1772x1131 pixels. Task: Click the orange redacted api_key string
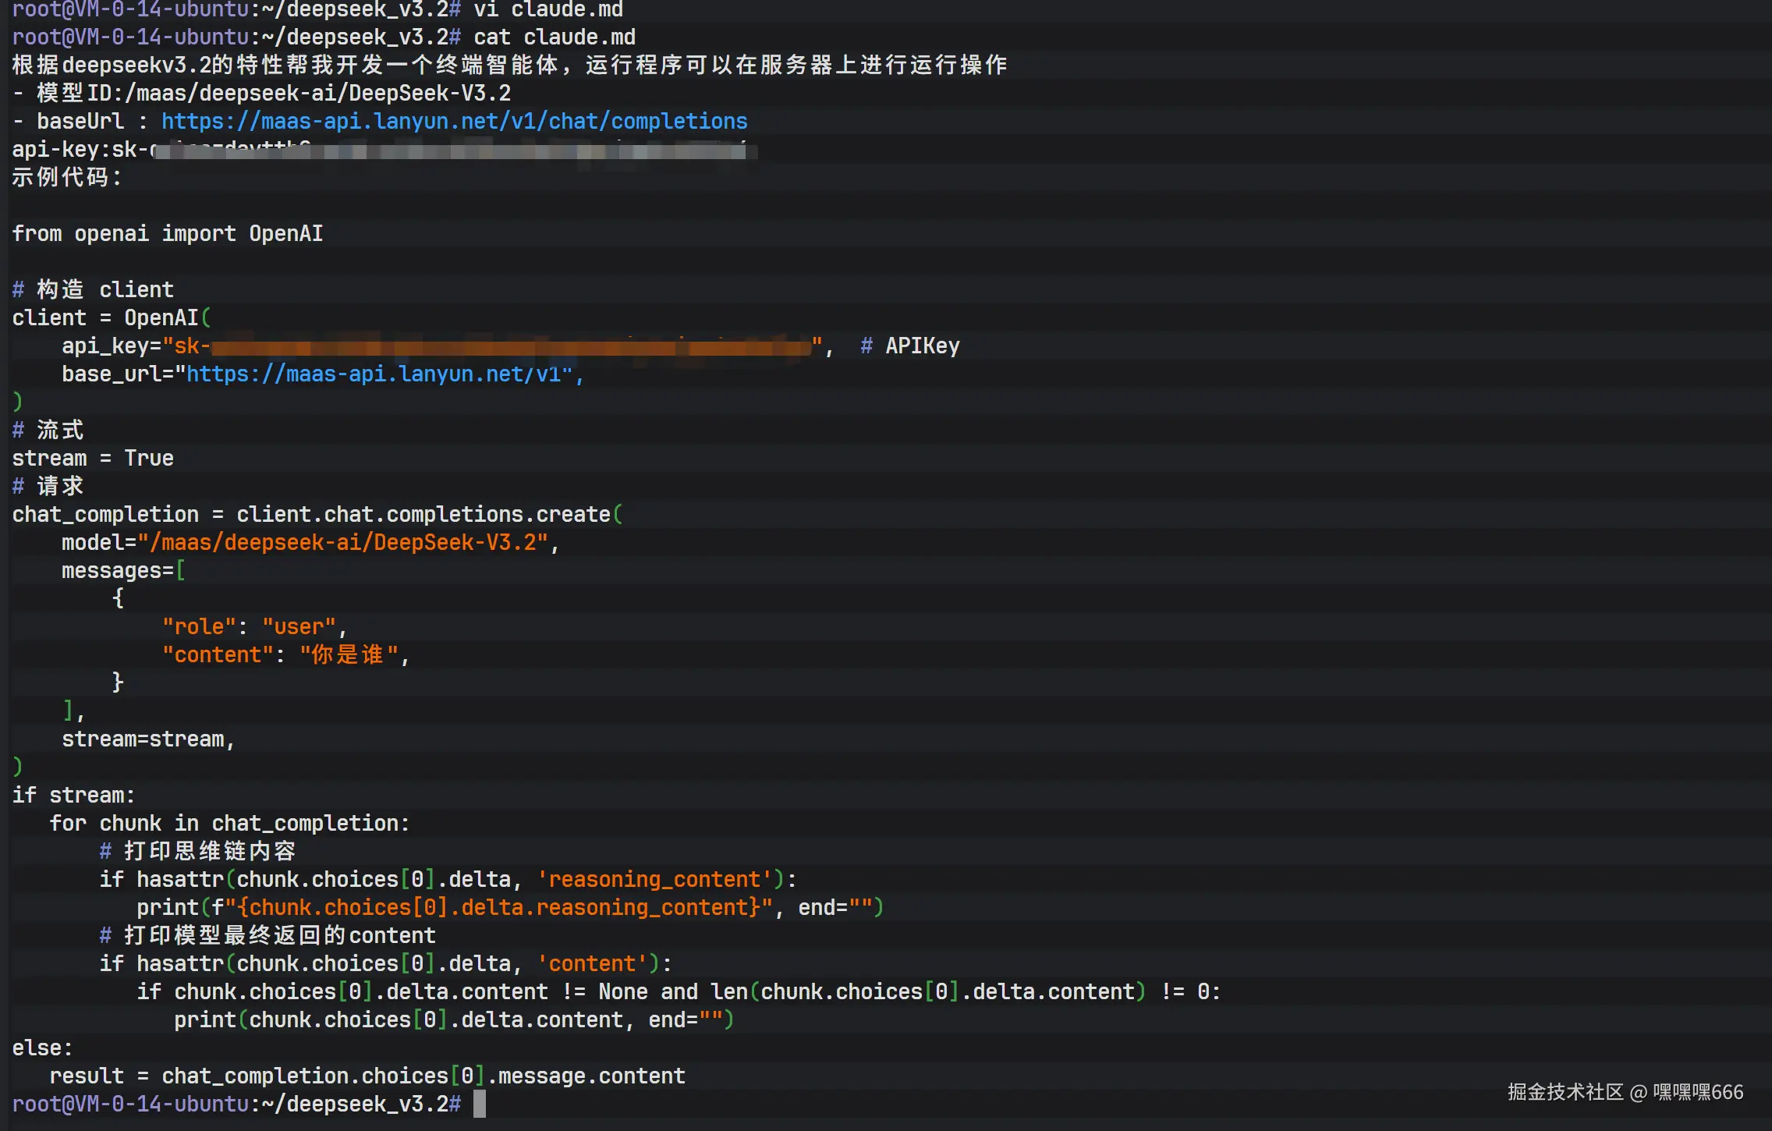(511, 346)
